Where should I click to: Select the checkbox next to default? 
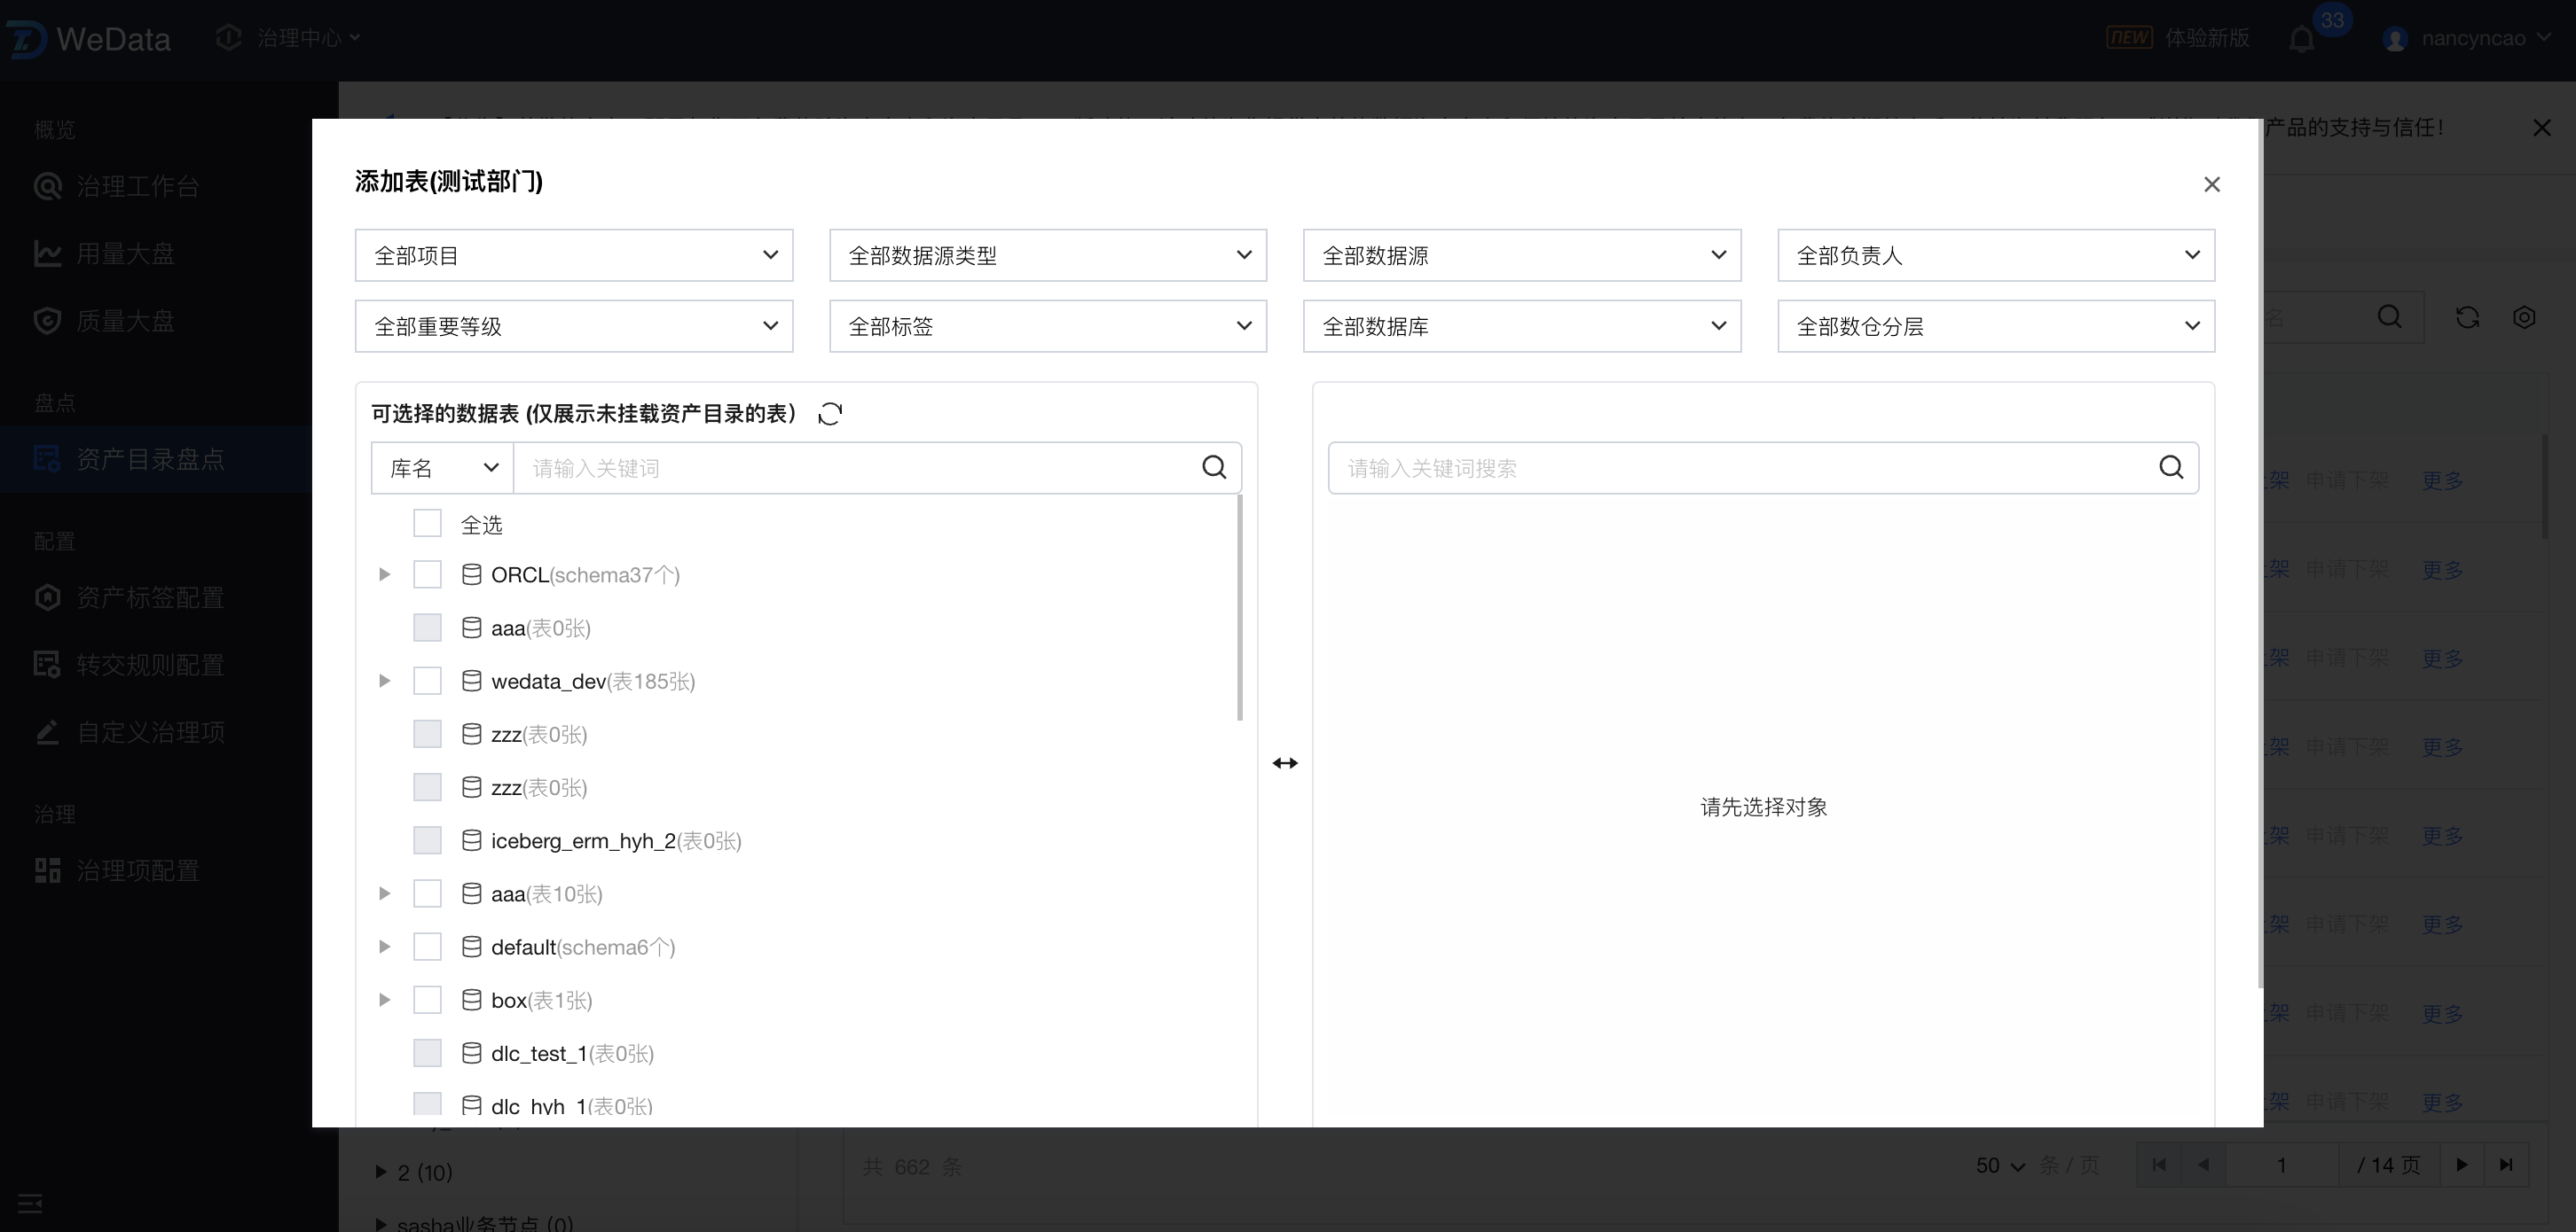point(427,947)
